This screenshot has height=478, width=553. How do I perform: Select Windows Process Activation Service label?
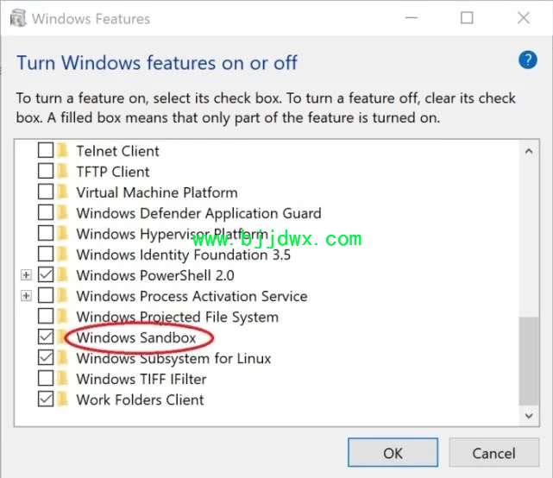pos(192,296)
